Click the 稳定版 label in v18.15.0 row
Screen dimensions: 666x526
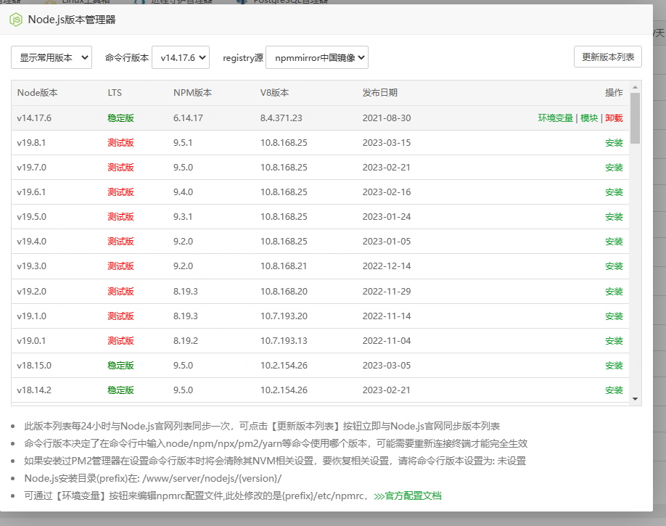120,366
